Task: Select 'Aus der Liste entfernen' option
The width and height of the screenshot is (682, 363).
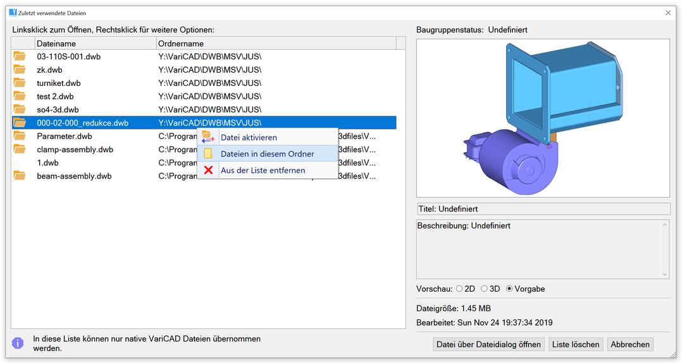Action: 263,170
